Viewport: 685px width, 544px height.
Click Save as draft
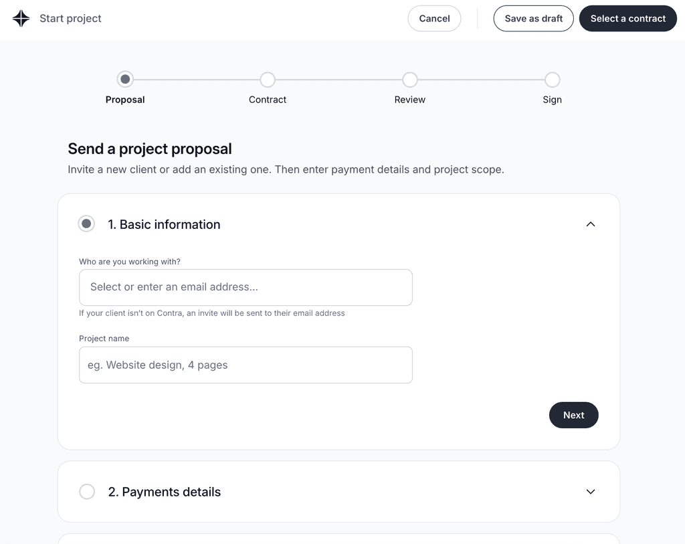(533, 18)
